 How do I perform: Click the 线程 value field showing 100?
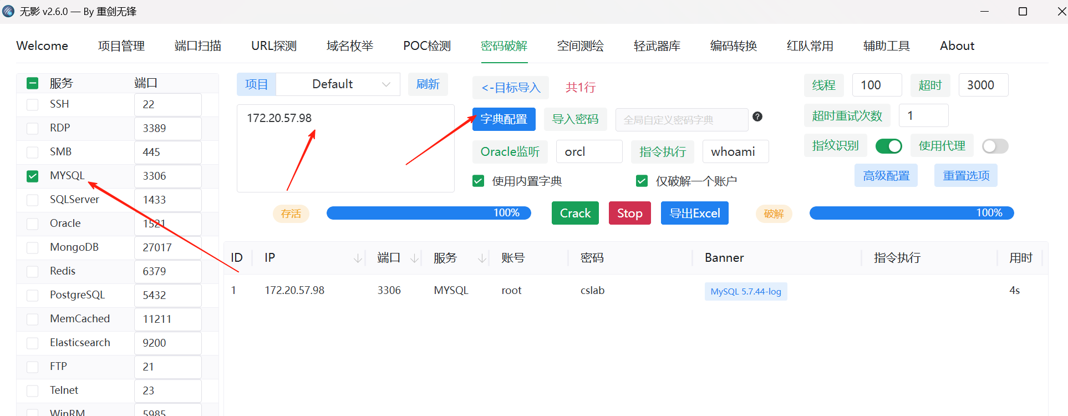[877, 85]
